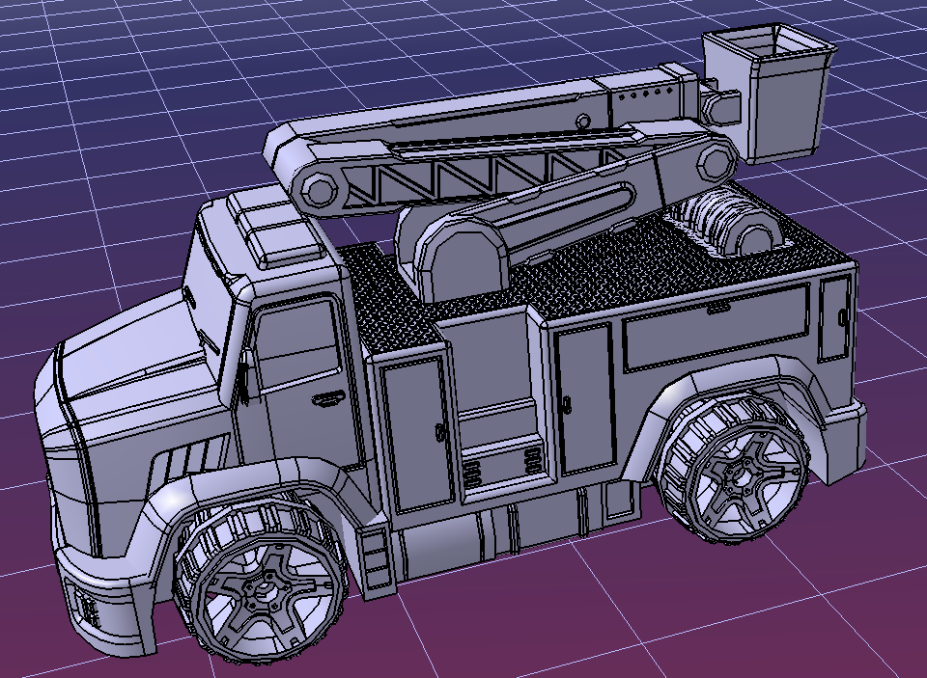927x678 pixels.
Task: Select the tall compartment door behind the cab
Action: pos(418,434)
